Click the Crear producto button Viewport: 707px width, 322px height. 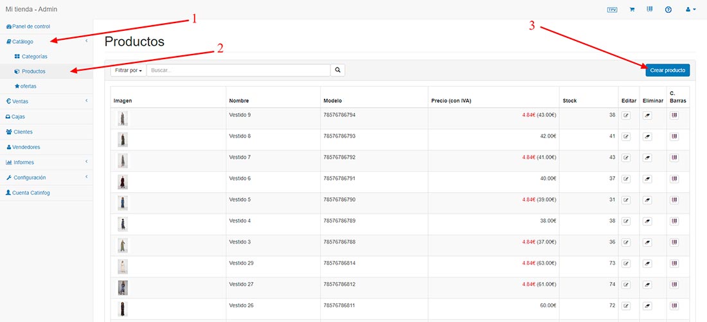pos(667,70)
